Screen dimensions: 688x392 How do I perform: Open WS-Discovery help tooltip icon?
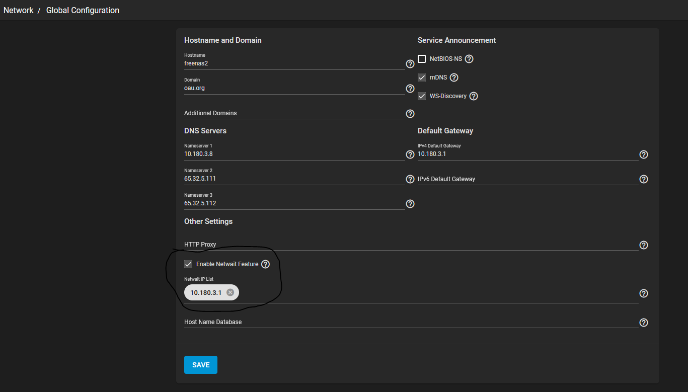474,96
